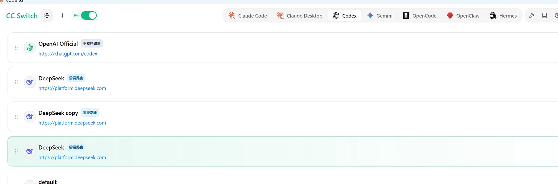The image size is (558, 184).
Task: Open the book icon in the top toolbar
Action: click(544, 15)
